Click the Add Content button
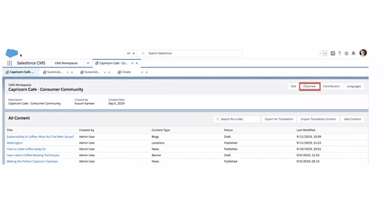This screenshot has width=385, height=217. [x=352, y=119]
